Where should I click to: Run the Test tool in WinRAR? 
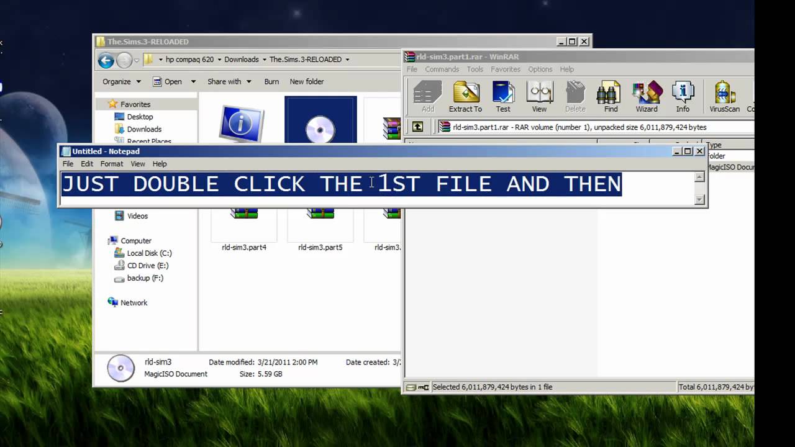coord(503,97)
